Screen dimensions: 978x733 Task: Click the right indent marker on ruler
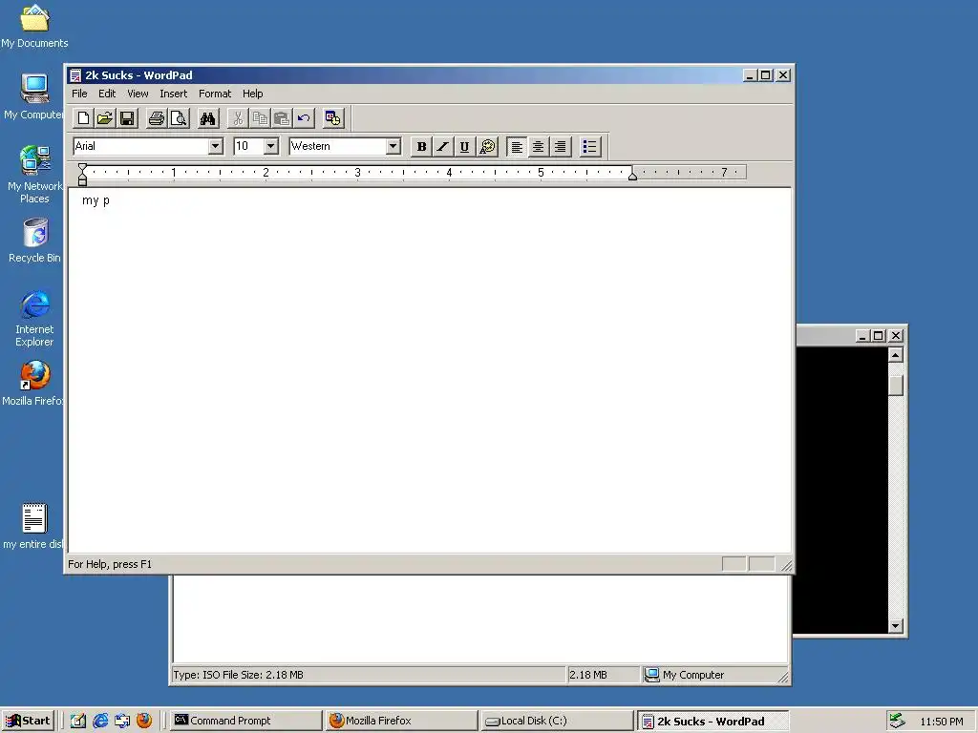(632, 177)
